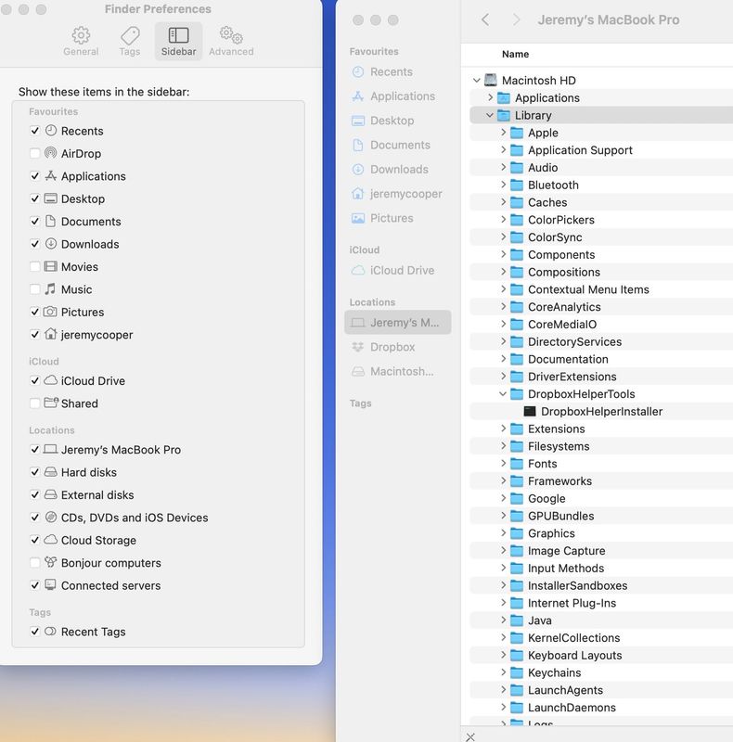Select Macintosh HD disk in sidebar Locations
Image resolution: width=733 pixels, height=742 pixels.
398,372
